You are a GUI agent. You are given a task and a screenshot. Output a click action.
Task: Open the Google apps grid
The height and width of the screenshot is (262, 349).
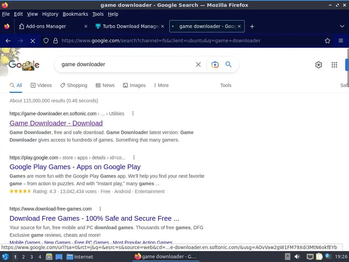click(334, 65)
